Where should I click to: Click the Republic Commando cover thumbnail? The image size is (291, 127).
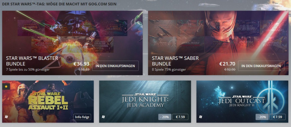point(274,28)
